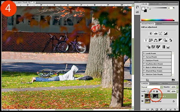Add a Channel Mixer adjustment
Screen dimensions: 180x112
pos(170,40)
